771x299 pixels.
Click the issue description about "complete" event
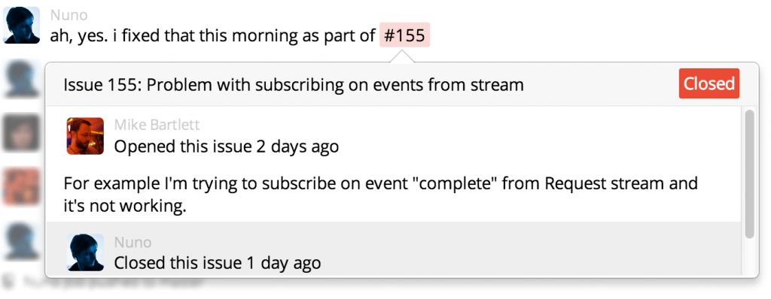[x=380, y=195]
